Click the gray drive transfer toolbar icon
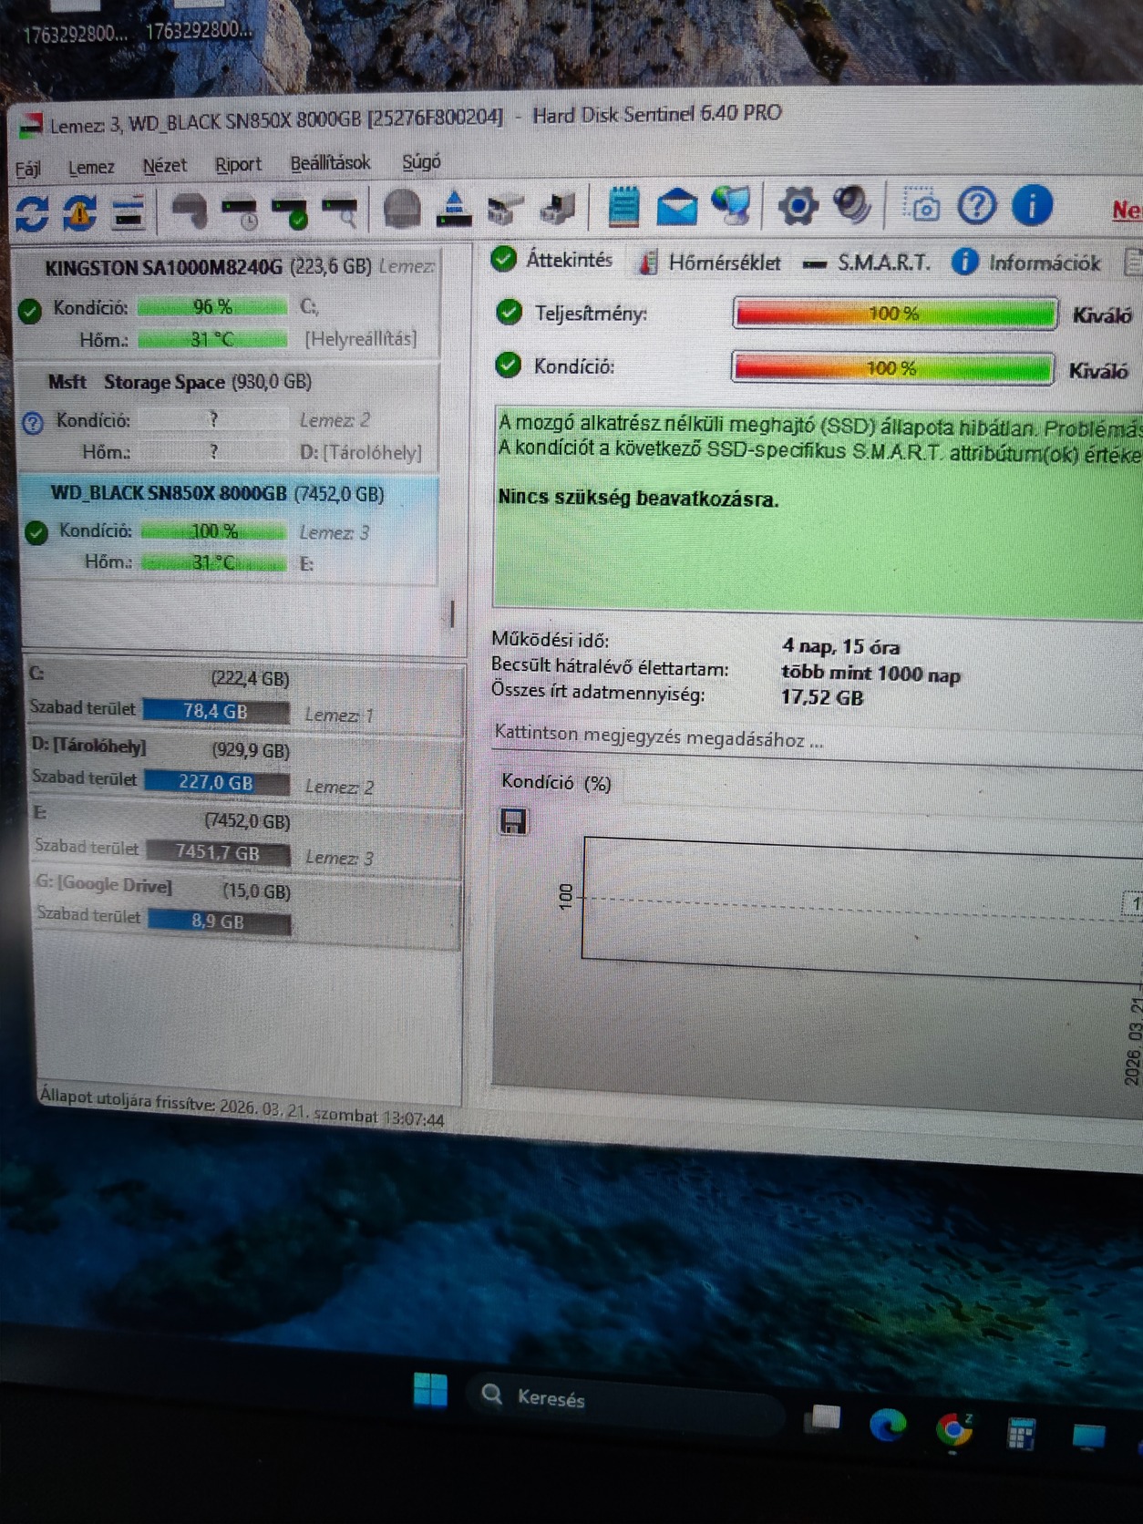Screen dimensions: 1143x1524 507,210
